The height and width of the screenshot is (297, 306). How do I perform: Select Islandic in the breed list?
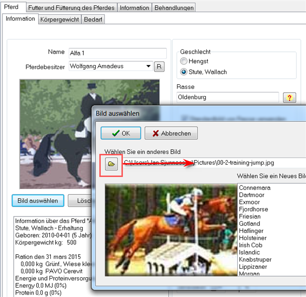[250, 252]
